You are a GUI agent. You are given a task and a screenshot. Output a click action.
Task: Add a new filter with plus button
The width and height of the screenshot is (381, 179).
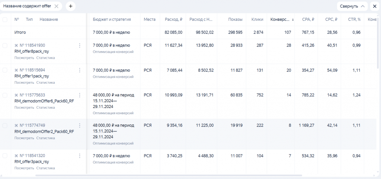[70, 6]
